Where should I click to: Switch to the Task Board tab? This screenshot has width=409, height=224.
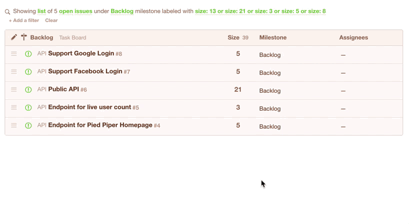pos(72,37)
